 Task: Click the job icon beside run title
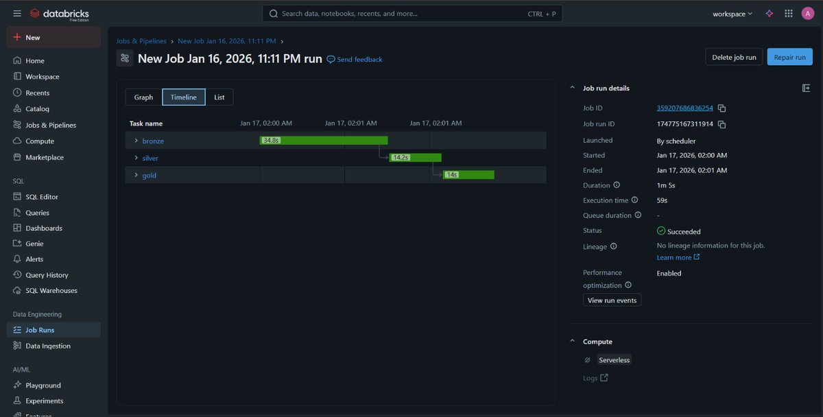click(x=125, y=58)
